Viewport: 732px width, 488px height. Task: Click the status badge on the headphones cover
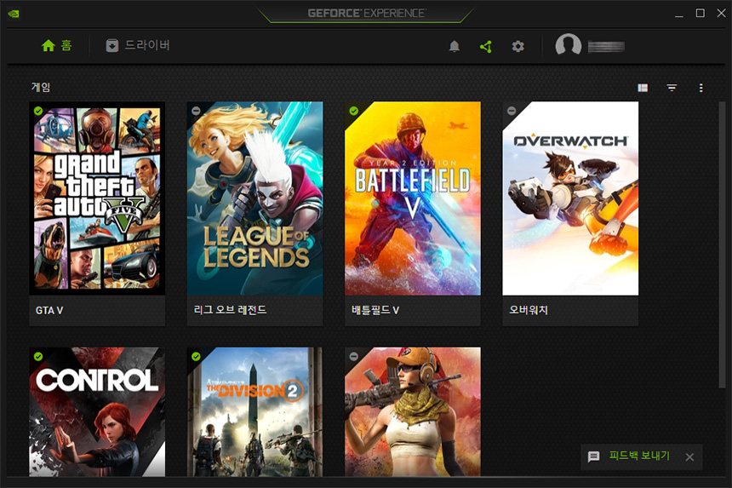tap(354, 356)
